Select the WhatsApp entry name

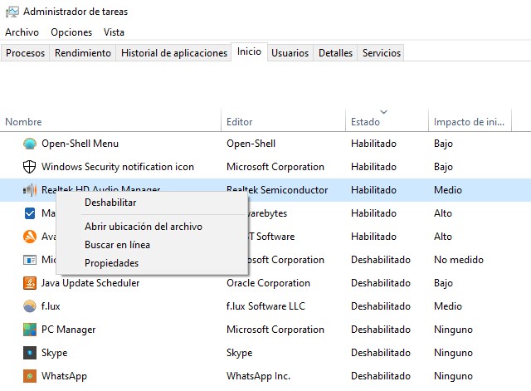[64, 376]
